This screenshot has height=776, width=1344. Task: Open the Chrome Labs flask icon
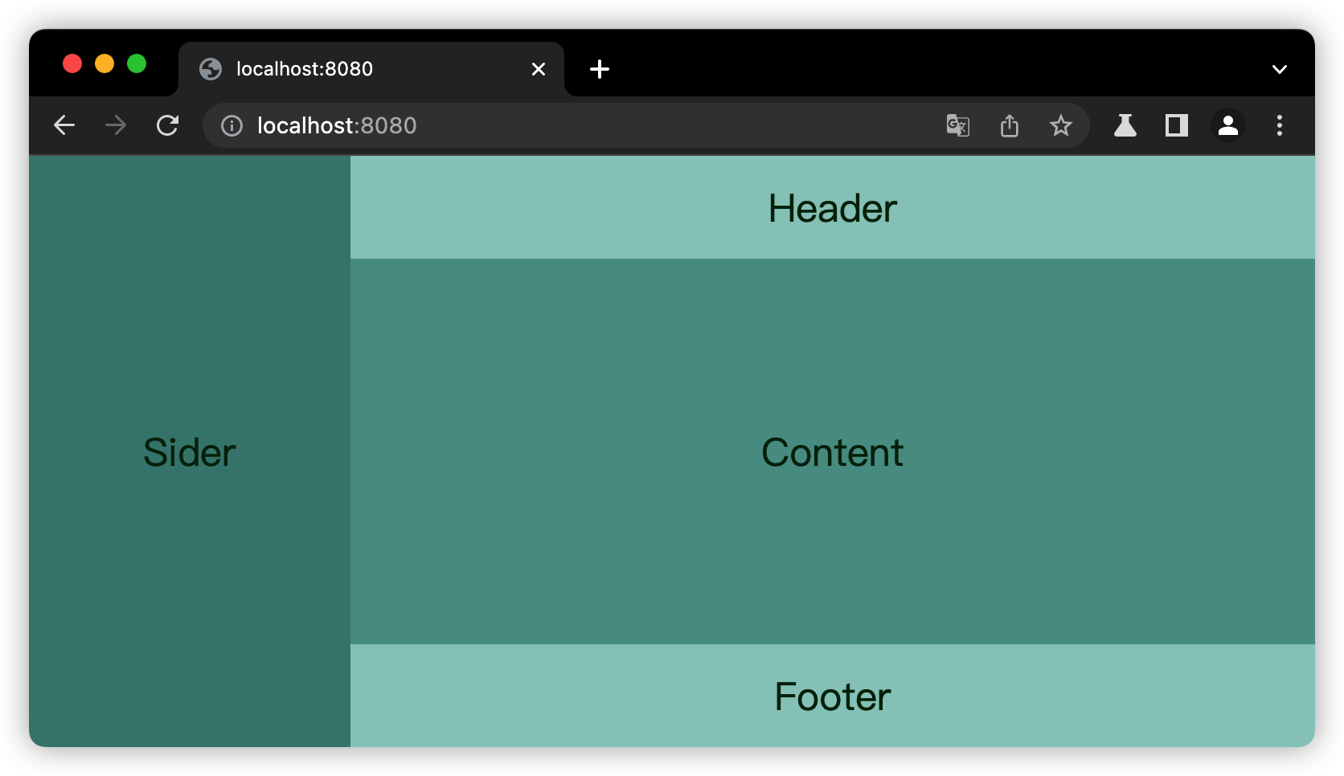(1125, 125)
